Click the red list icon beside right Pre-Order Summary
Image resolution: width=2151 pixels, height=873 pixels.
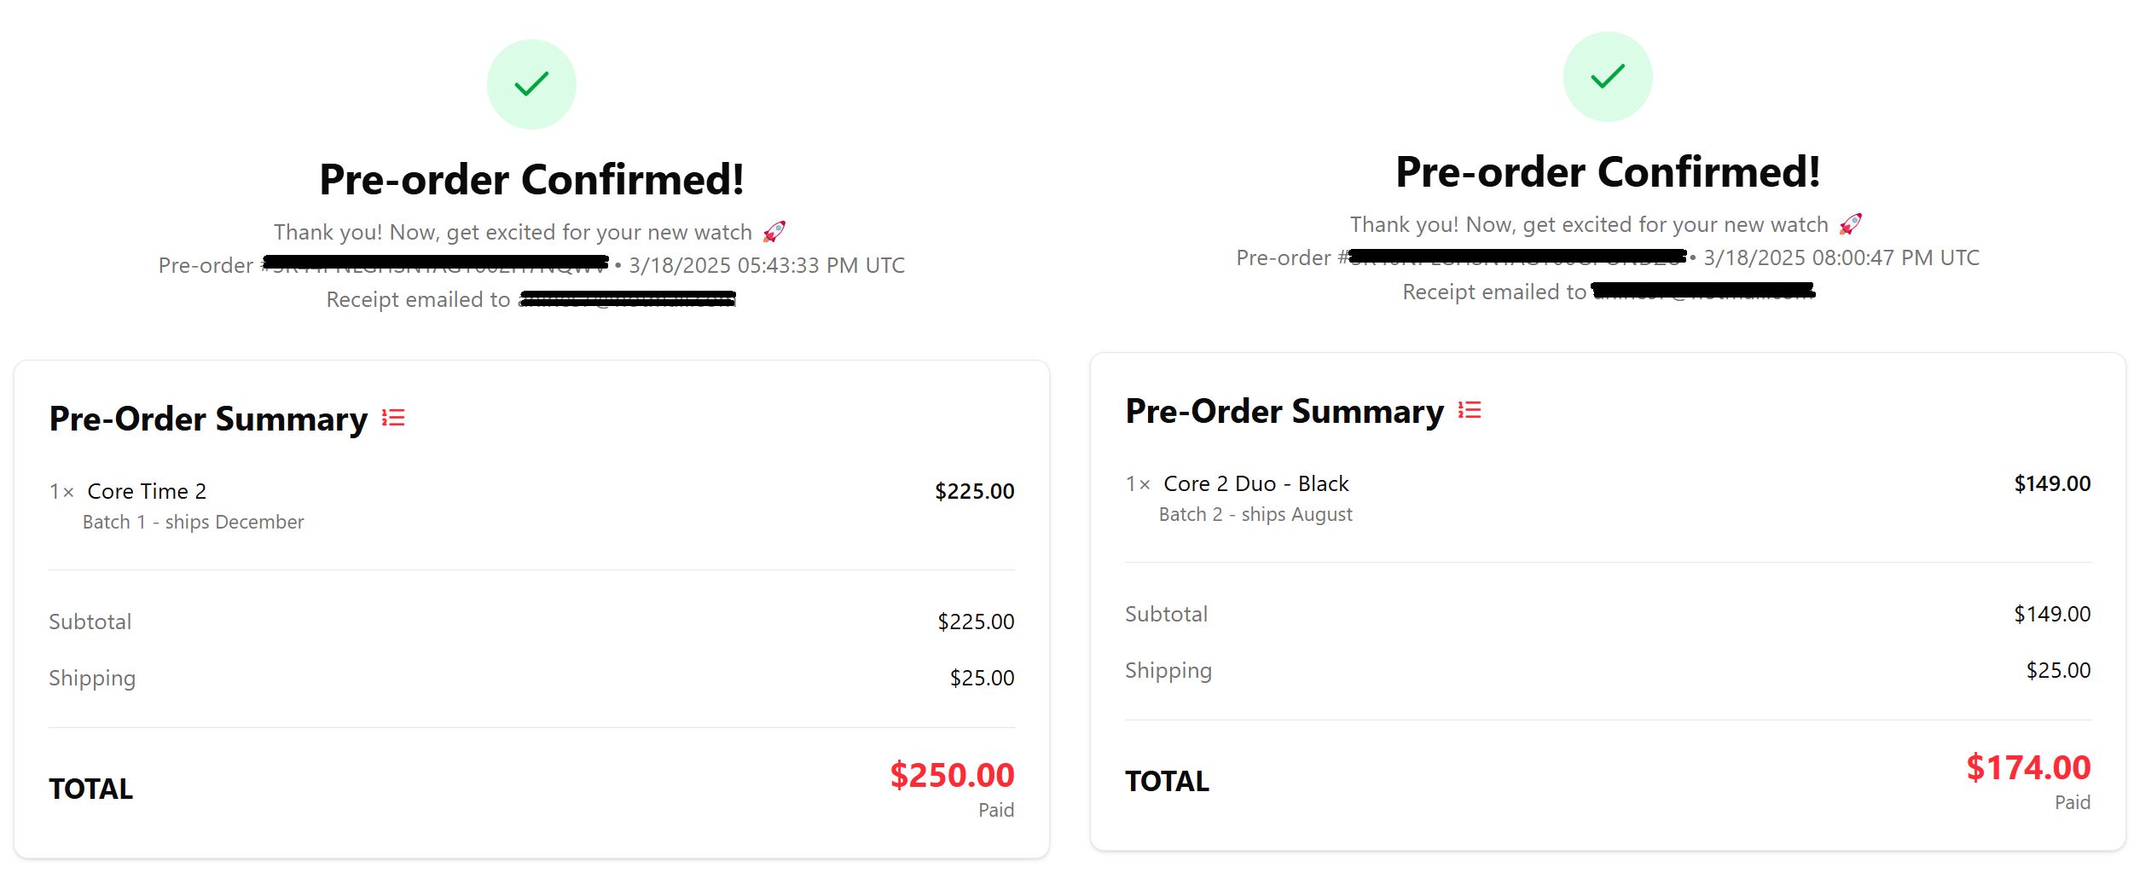click(x=1469, y=410)
